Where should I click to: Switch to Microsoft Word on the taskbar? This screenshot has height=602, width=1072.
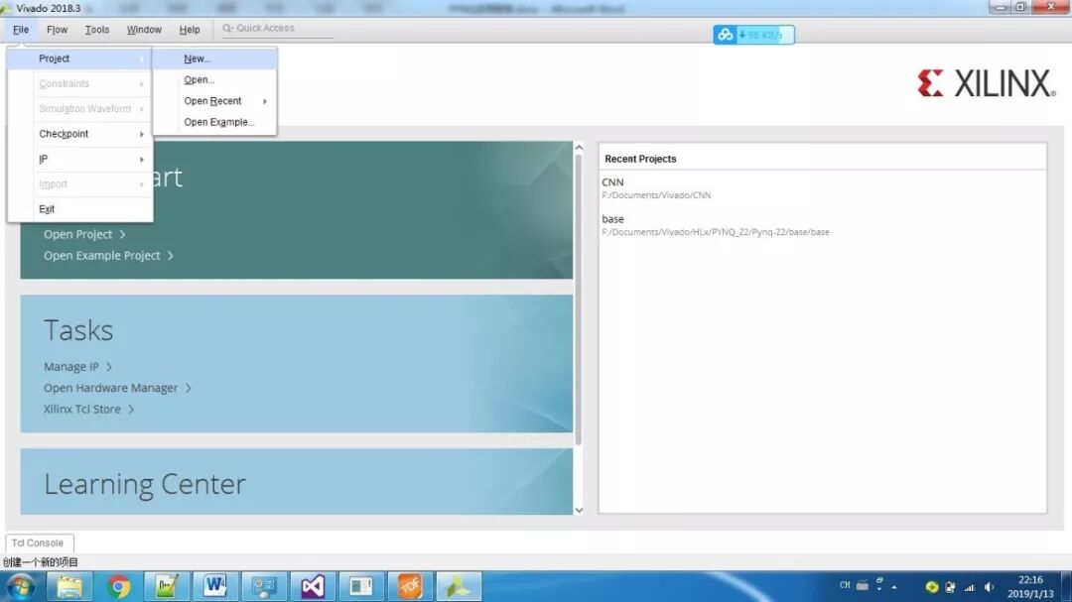215,586
